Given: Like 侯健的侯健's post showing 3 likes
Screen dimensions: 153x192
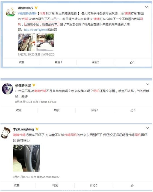Looking at the screenshot, I should coord(133,110).
